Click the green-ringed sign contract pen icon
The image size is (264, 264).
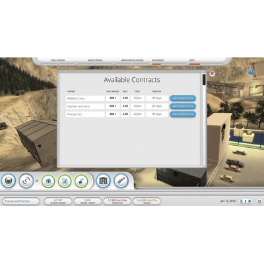81,181
